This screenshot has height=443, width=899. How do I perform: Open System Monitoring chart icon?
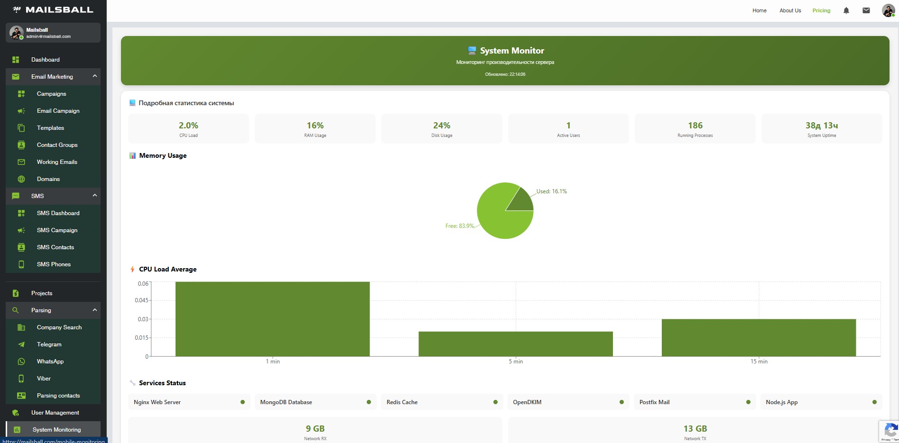pos(16,430)
